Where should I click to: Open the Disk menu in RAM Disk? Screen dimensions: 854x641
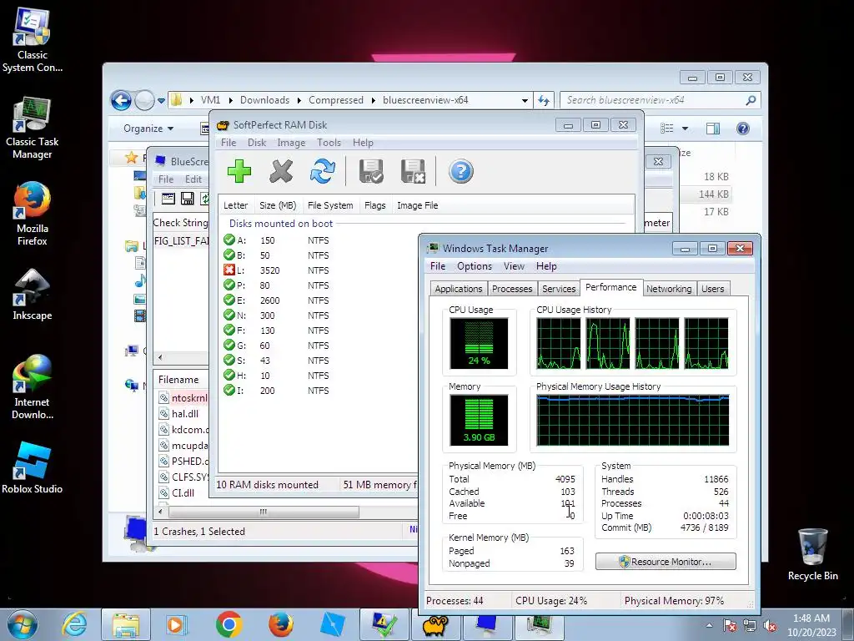(257, 143)
